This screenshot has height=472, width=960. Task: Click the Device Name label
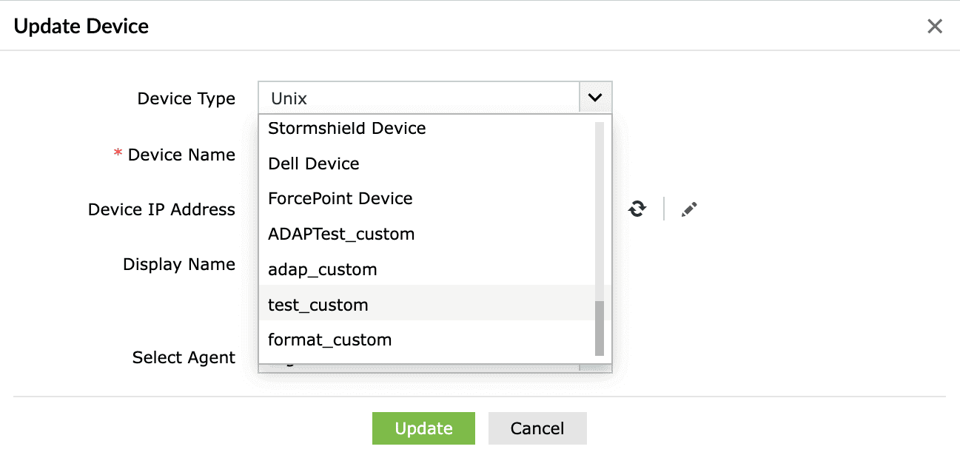click(x=181, y=155)
